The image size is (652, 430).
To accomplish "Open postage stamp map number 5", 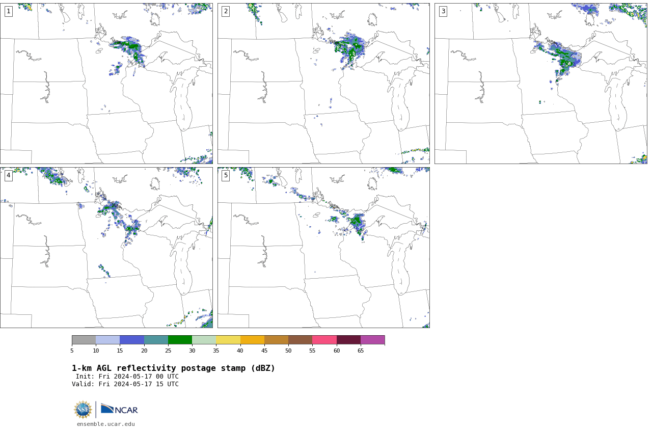I will tap(323, 248).
